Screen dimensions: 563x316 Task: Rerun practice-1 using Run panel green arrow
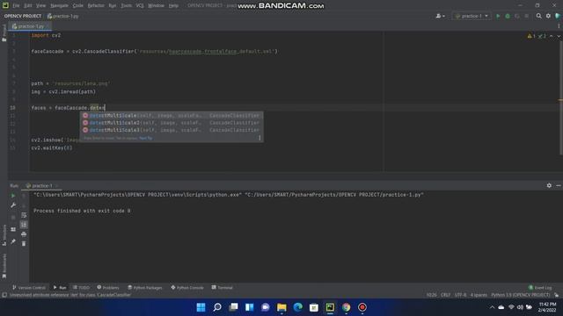pyautogui.click(x=13, y=196)
